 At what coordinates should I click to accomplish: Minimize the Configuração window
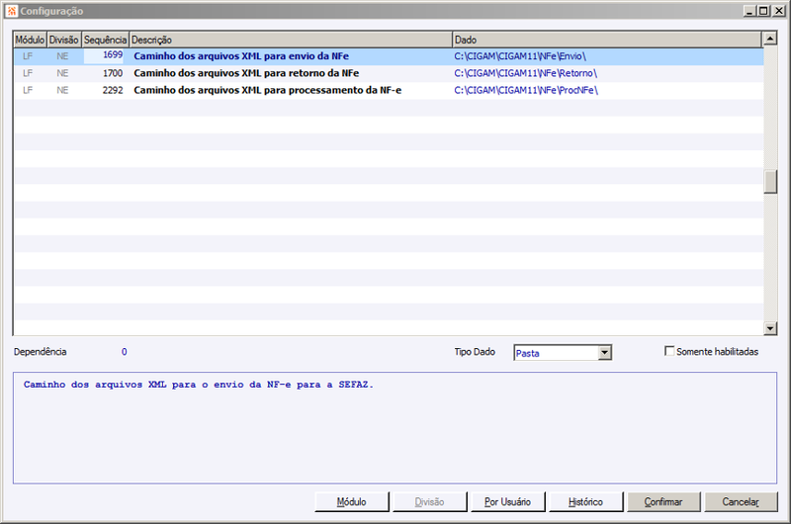750,11
